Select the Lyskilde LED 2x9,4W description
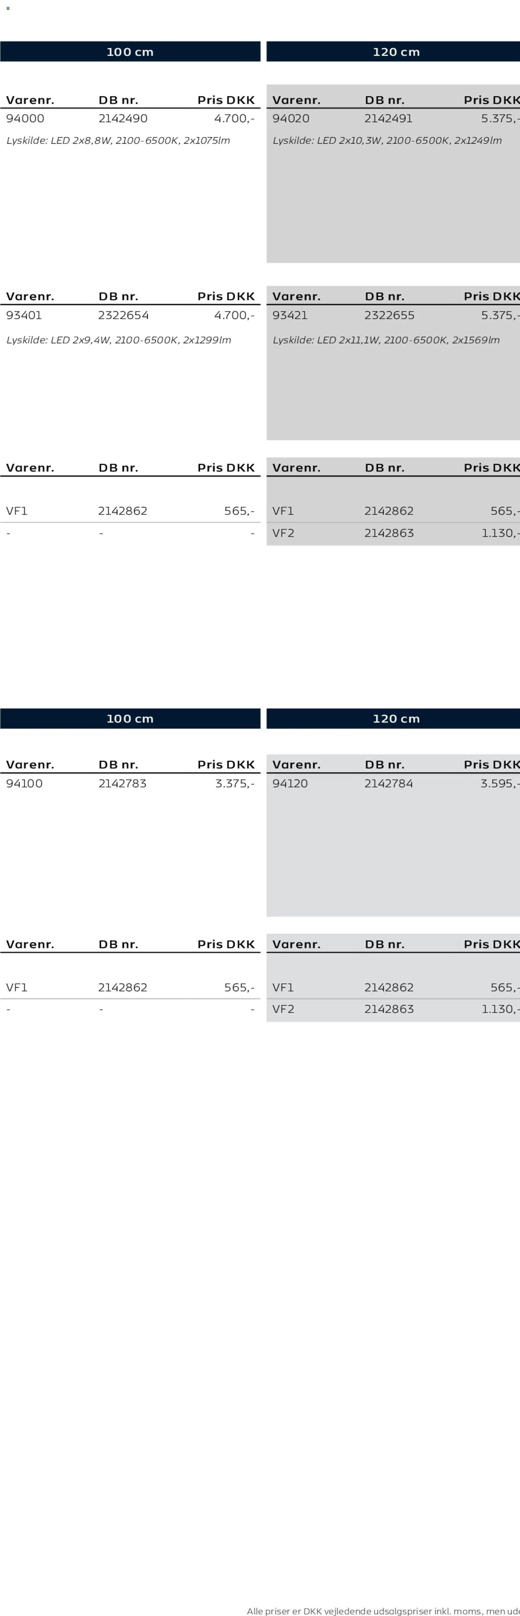The image size is (520, 1616). pyautogui.click(x=118, y=340)
